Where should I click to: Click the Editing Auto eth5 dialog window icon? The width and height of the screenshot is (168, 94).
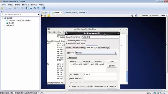pyautogui.click(x=66, y=33)
